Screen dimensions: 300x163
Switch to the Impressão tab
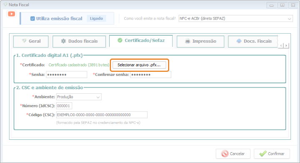[200, 41]
